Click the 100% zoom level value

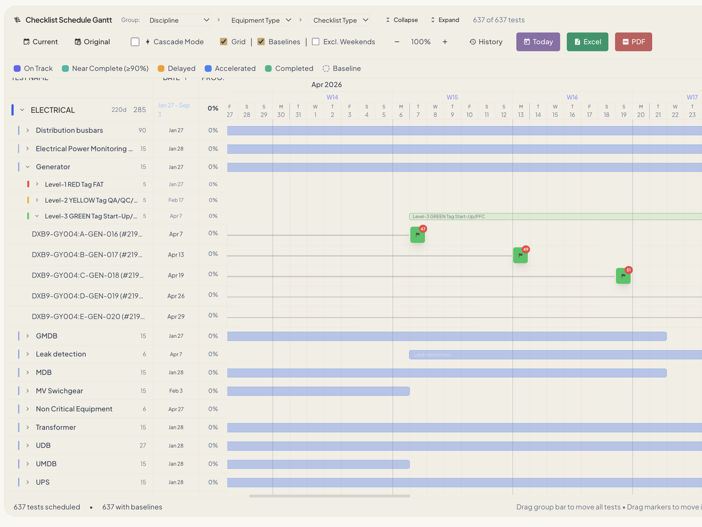[x=421, y=42]
